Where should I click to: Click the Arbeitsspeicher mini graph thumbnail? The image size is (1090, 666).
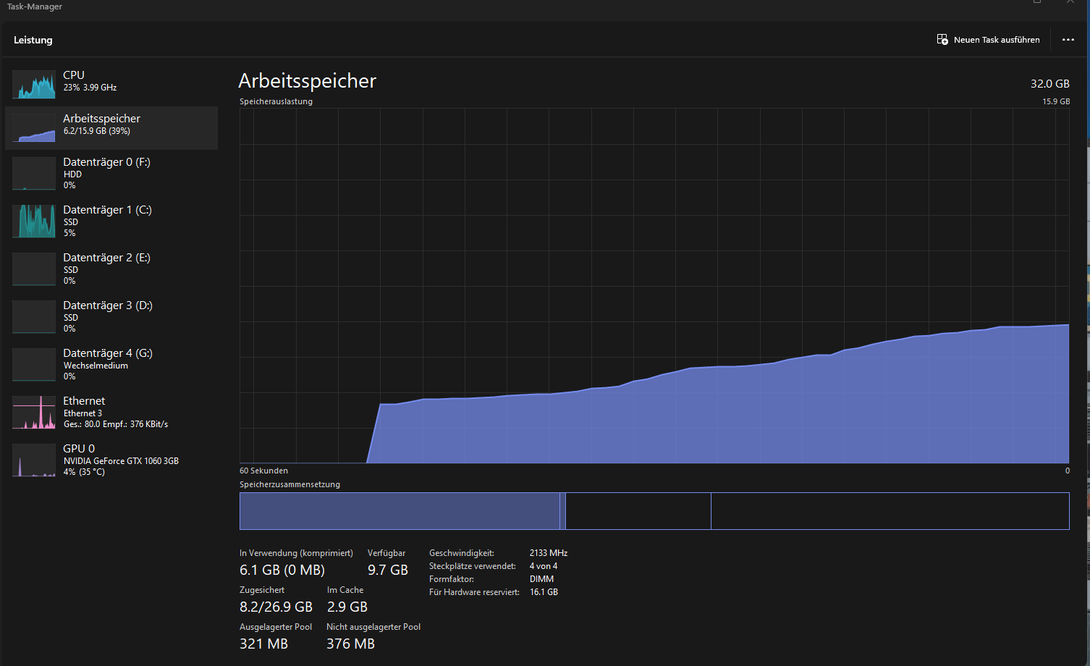click(x=34, y=127)
